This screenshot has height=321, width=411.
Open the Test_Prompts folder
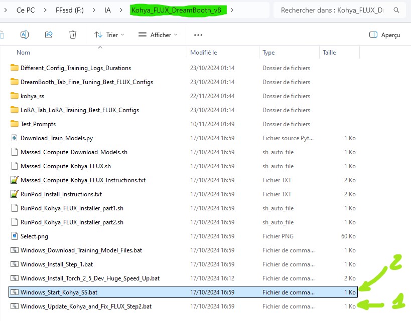click(39, 124)
